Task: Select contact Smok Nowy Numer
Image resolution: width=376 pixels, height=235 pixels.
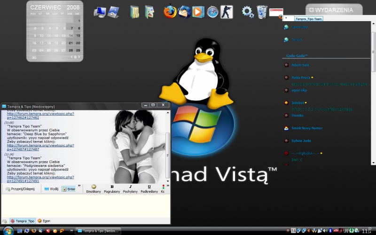Action: [307, 128]
